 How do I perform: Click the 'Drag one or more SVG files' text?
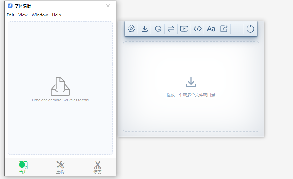(x=60, y=100)
